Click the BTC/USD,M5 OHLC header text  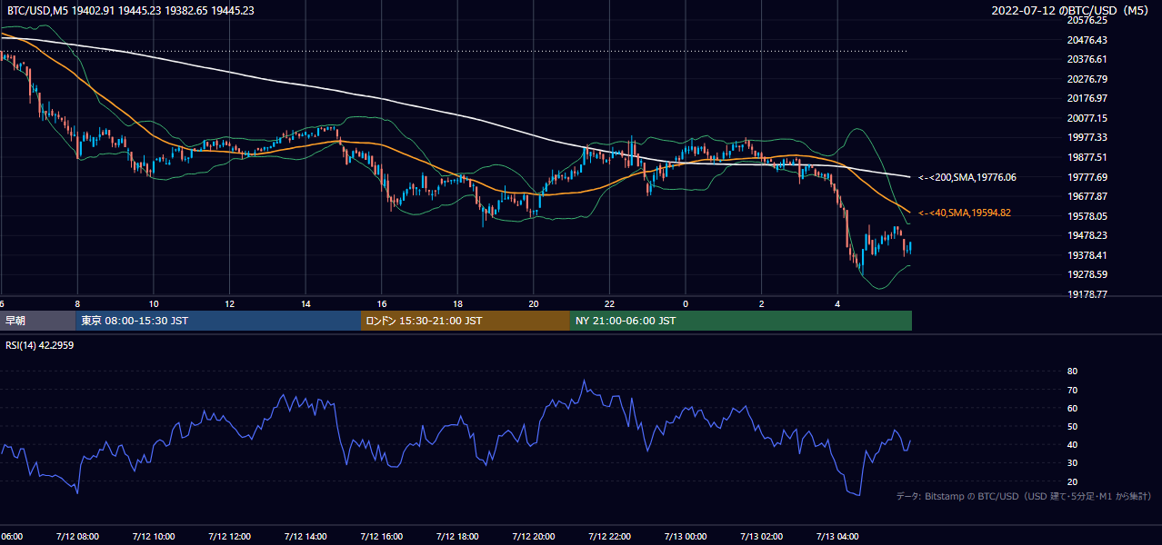pos(130,11)
